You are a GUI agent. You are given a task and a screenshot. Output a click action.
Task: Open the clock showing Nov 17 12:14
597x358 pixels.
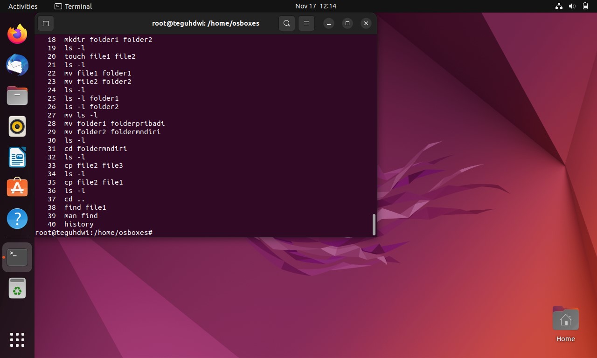[316, 6]
